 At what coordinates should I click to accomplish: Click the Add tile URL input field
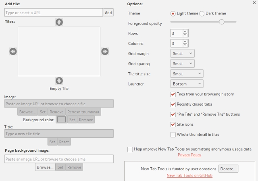(x=54, y=12)
